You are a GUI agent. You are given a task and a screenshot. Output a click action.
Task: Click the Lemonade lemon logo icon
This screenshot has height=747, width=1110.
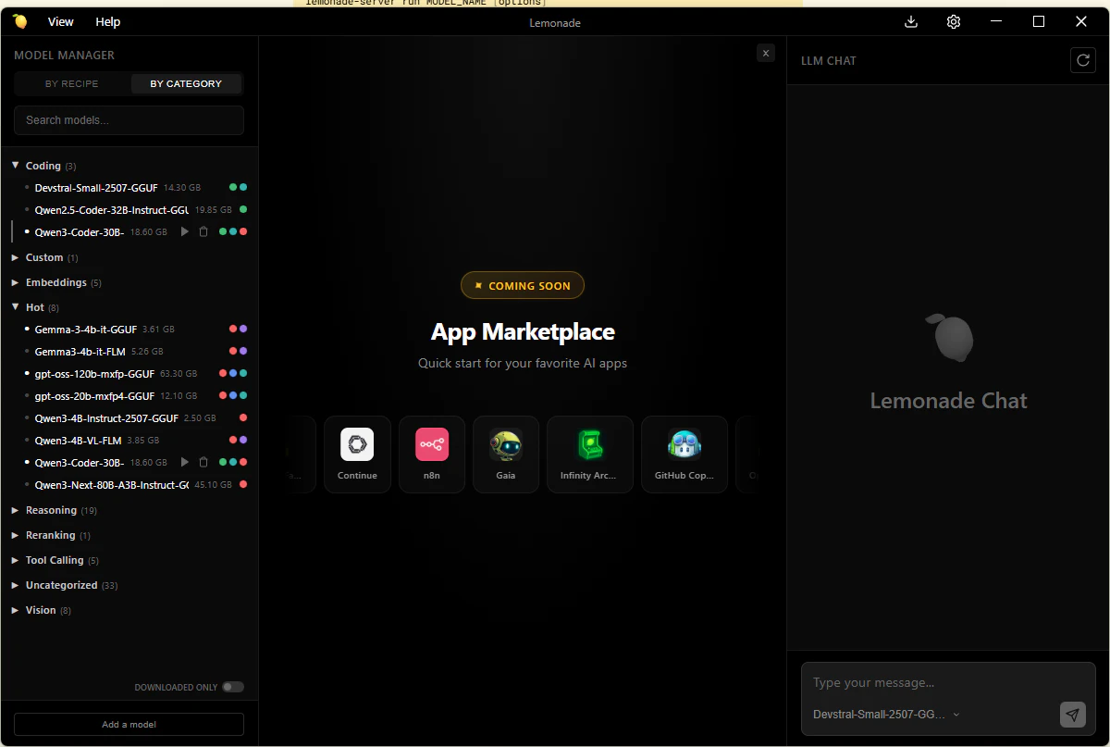[x=20, y=21]
